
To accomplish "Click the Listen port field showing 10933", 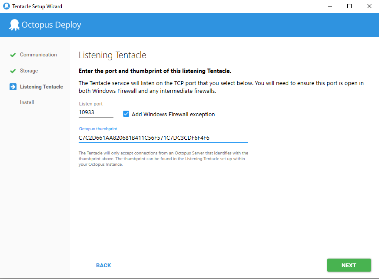I will pyautogui.click(x=96, y=112).
